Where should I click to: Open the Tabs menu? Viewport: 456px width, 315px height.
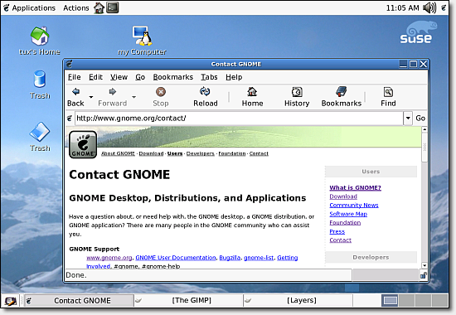pos(209,77)
